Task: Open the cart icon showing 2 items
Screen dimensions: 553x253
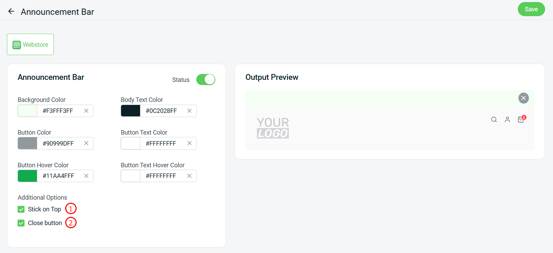Action: coord(521,119)
